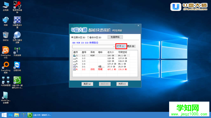Select the red W: drive icon
This screenshot has height=118, width=211.
[x=75, y=69]
